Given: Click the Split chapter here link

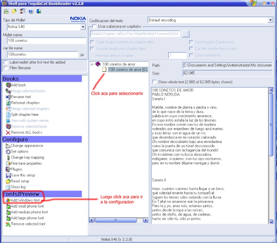Looking at the screenshot, I should (x=25, y=115).
